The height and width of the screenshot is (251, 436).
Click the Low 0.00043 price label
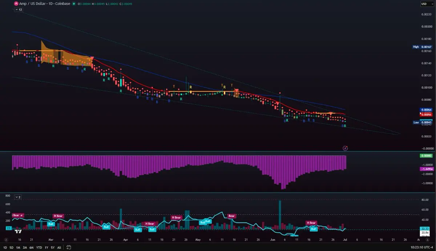point(423,122)
